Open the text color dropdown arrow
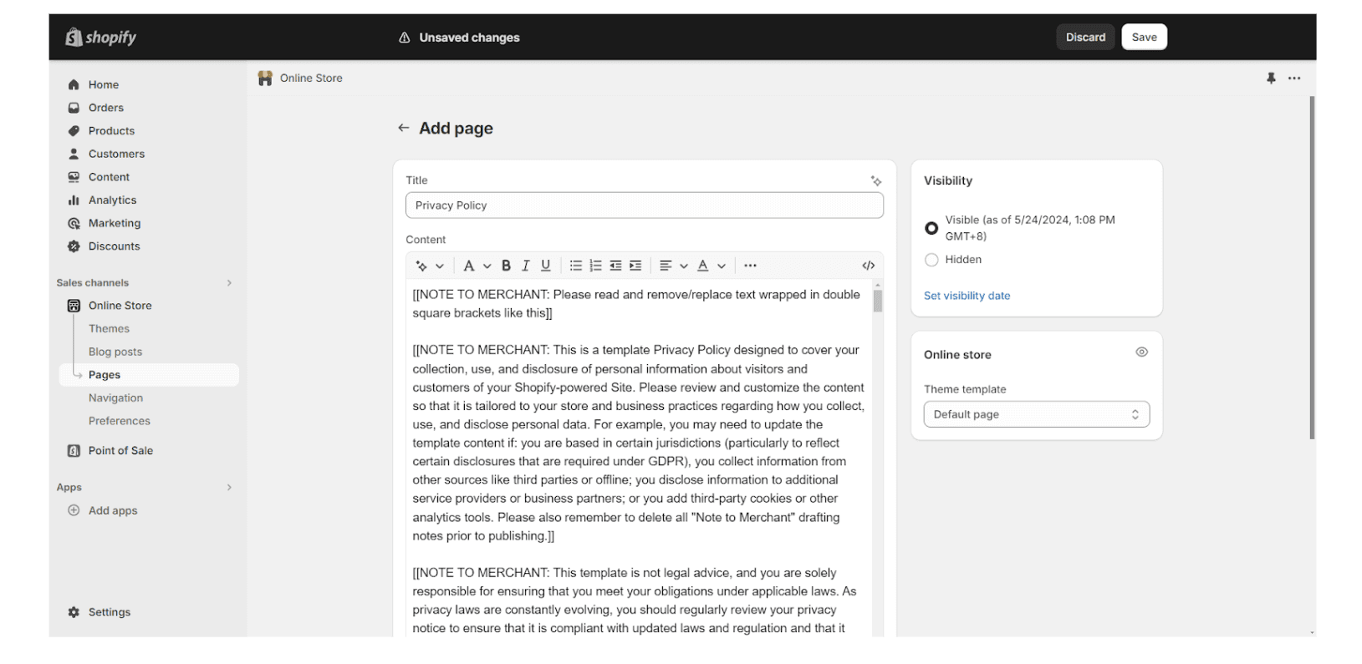The image size is (1362, 664). click(x=722, y=266)
